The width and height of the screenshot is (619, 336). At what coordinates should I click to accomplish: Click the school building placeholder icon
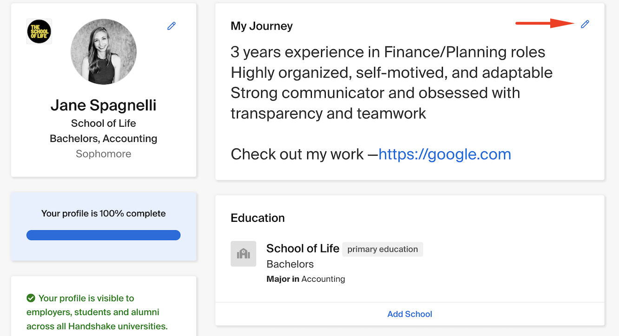(x=243, y=253)
